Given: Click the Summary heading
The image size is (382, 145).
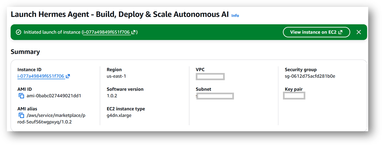Looking at the screenshot, I should coord(25,52).
